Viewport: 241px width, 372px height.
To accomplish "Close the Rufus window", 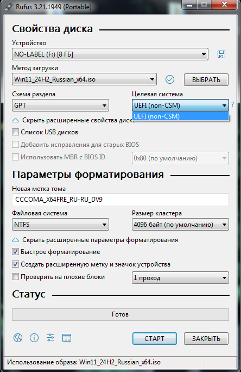I will pyautogui.click(x=224, y=5).
